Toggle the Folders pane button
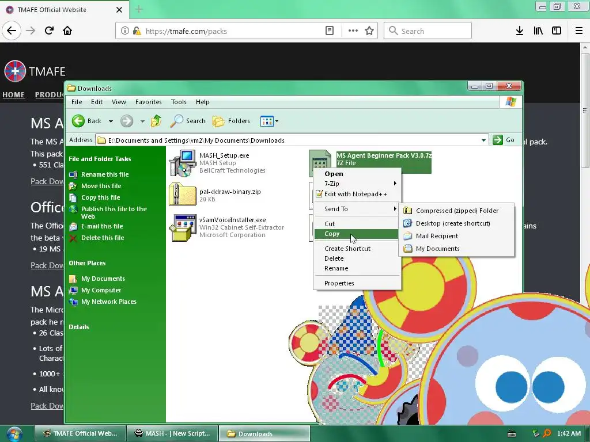590x442 pixels. 231,121
